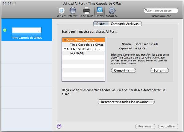Click the Buscar un ajuste label
Viewport: 184px width, 132px height.
[x=161, y=16]
